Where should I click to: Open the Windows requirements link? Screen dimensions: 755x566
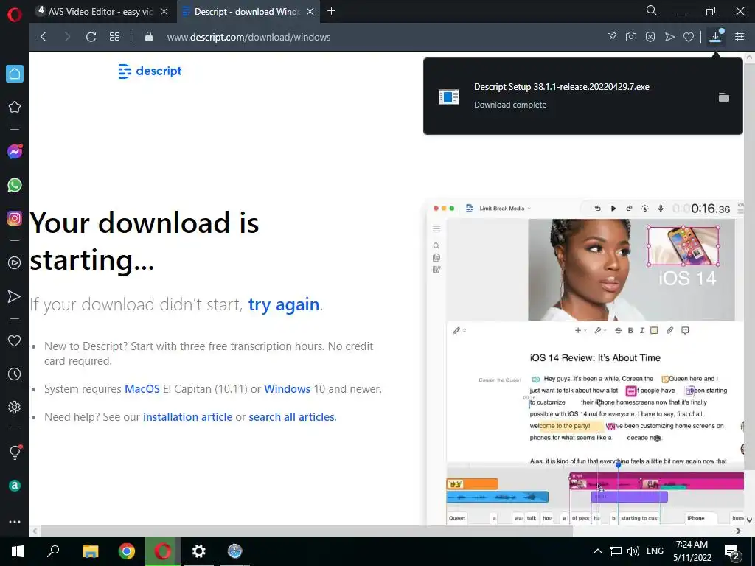pos(287,389)
